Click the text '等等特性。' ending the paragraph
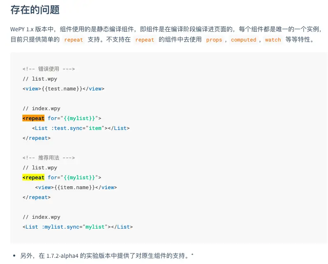The width and height of the screenshot is (328, 264). point(300,39)
